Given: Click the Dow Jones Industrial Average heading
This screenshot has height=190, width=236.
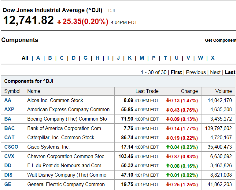Looking at the screenshot, I should 53,10.
